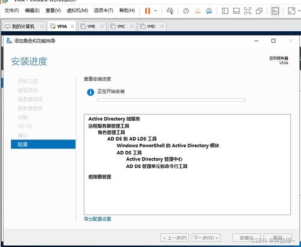
Task: Click 组策略管理 entry
Action: (100, 177)
